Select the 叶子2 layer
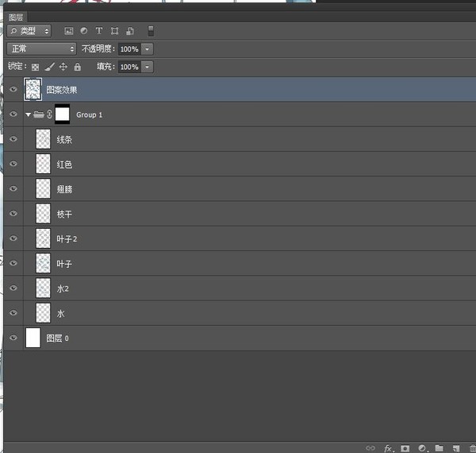 [240, 238]
